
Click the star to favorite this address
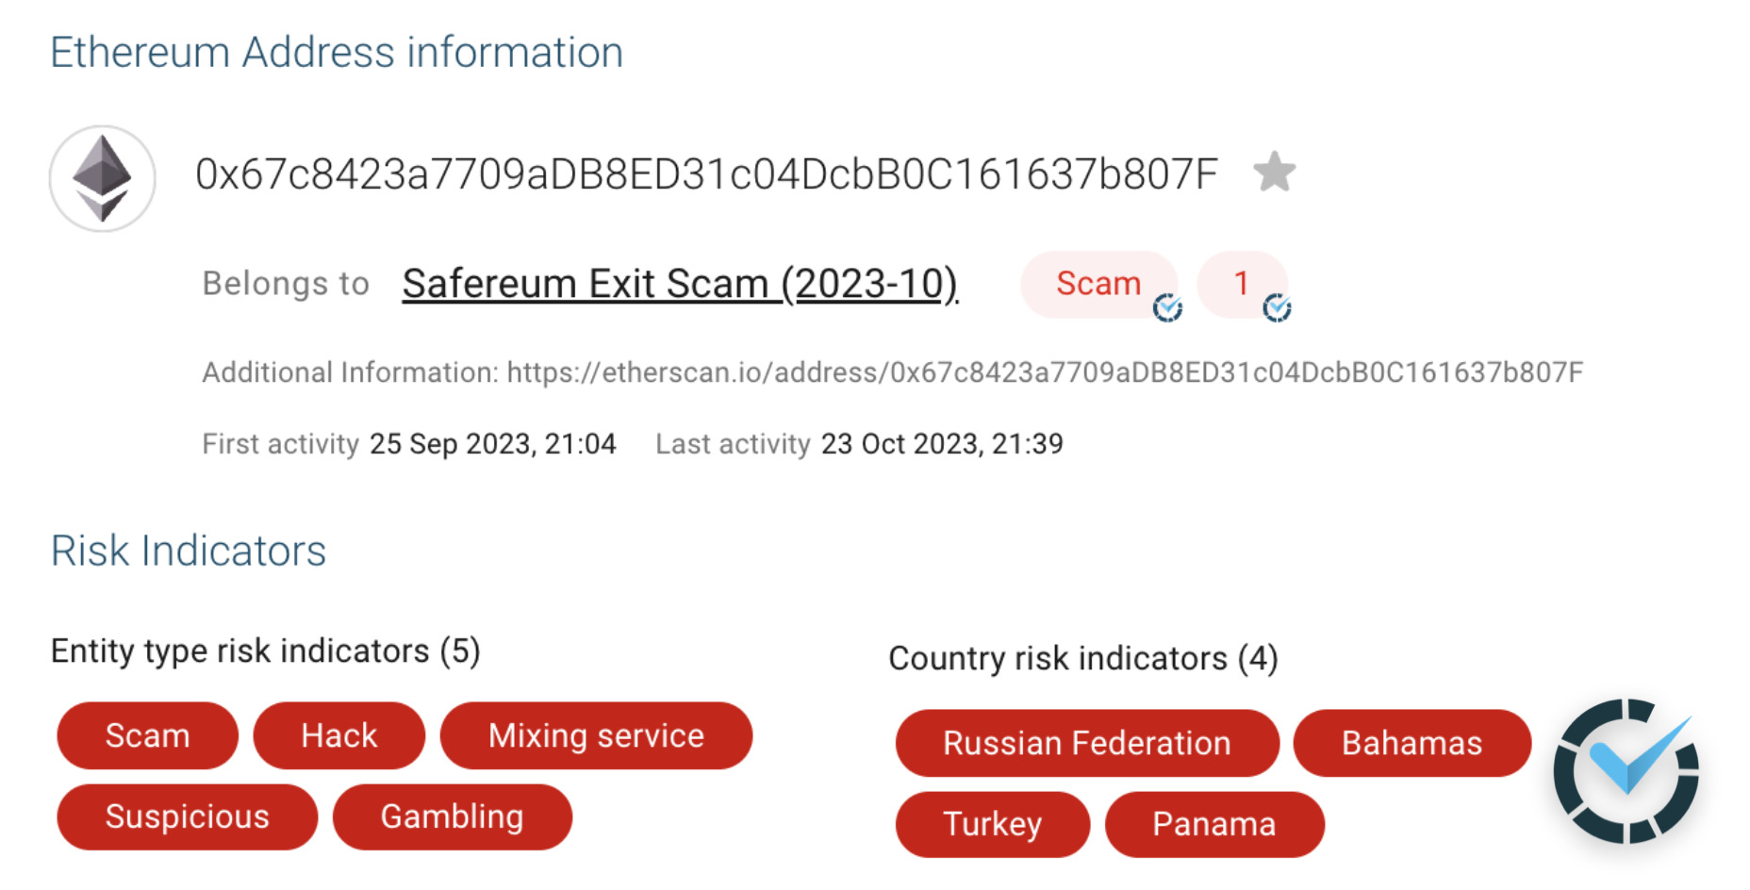[x=1275, y=172]
